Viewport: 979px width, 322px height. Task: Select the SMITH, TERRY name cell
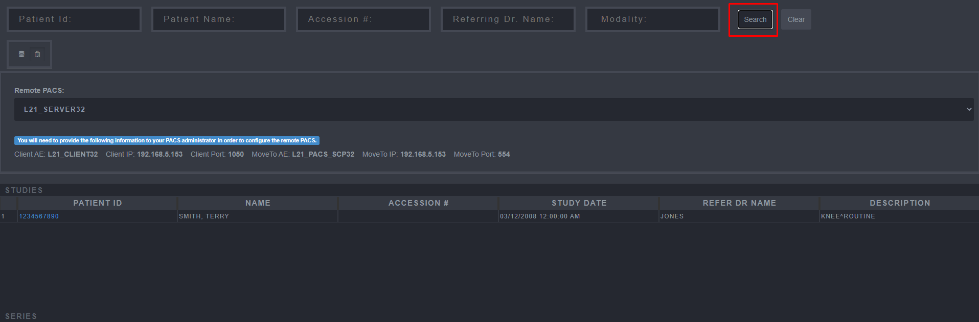204,216
